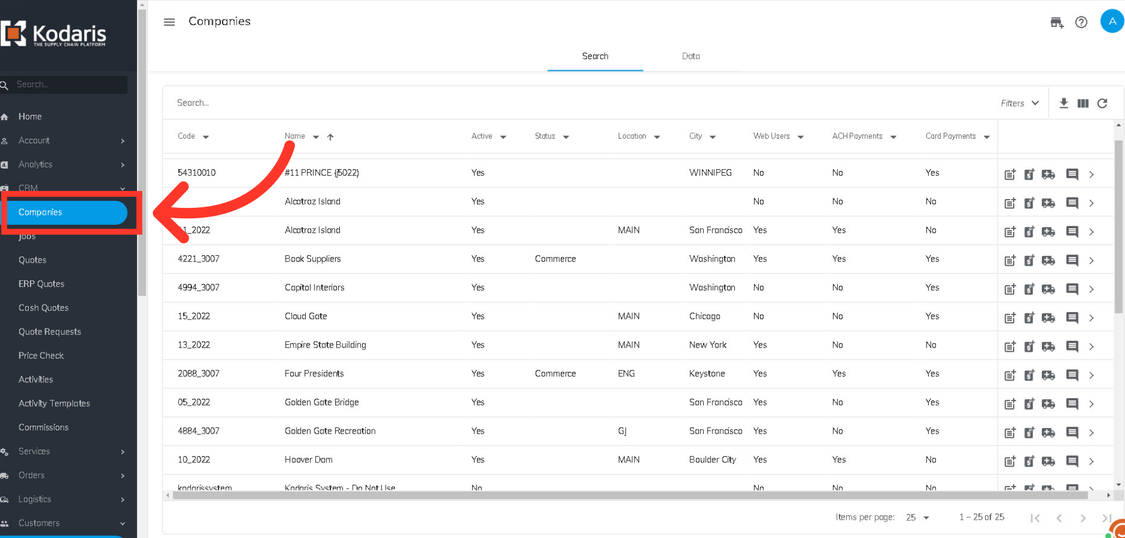Open the column chooser icon
1125x538 pixels.
tap(1083, 103)
